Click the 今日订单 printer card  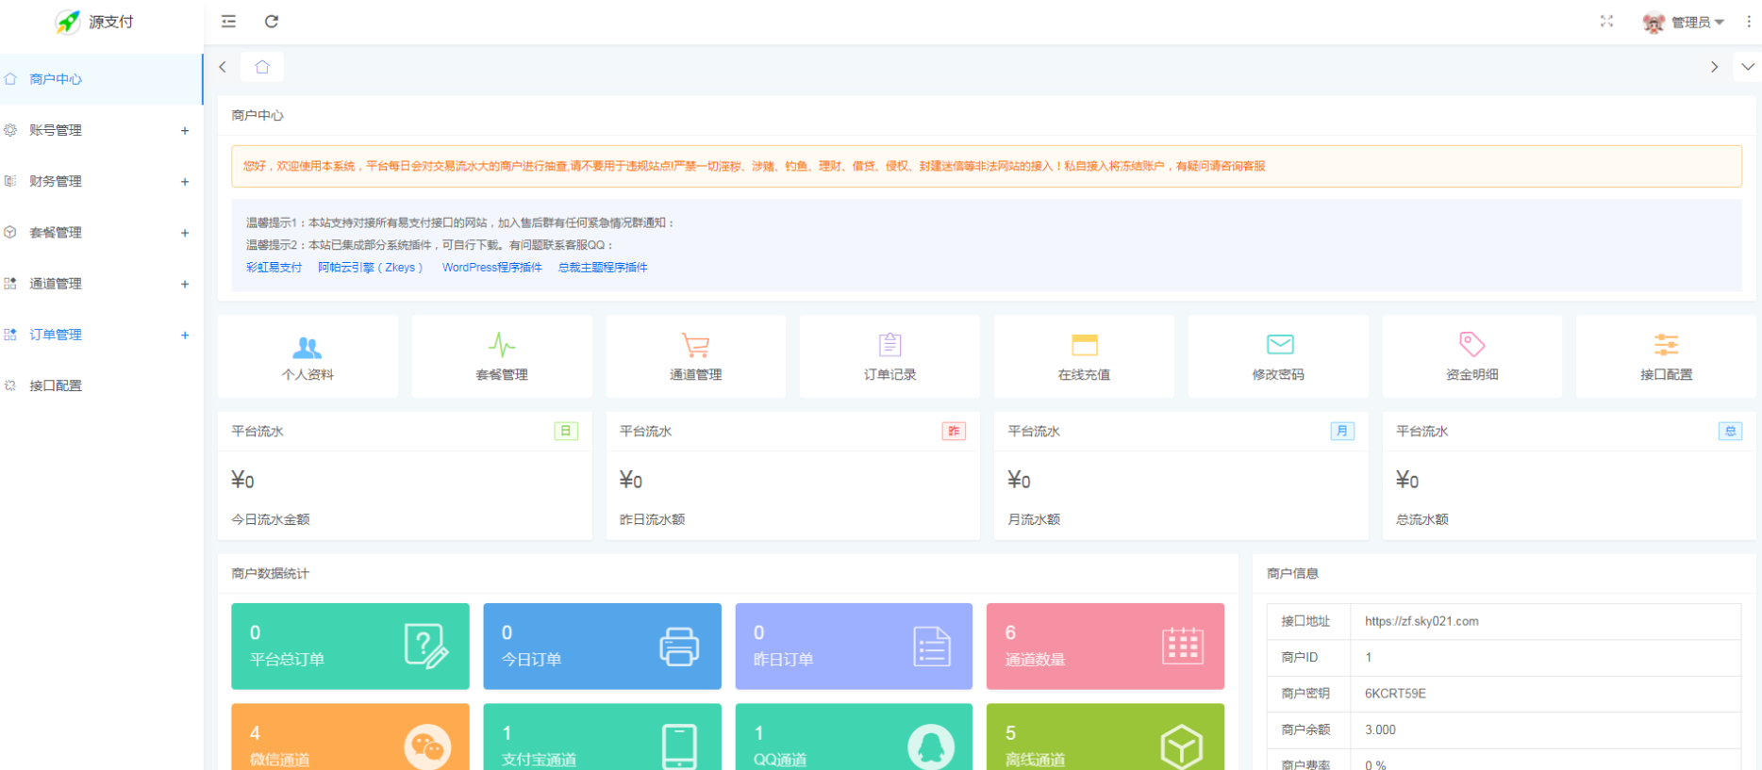(602, 647)
